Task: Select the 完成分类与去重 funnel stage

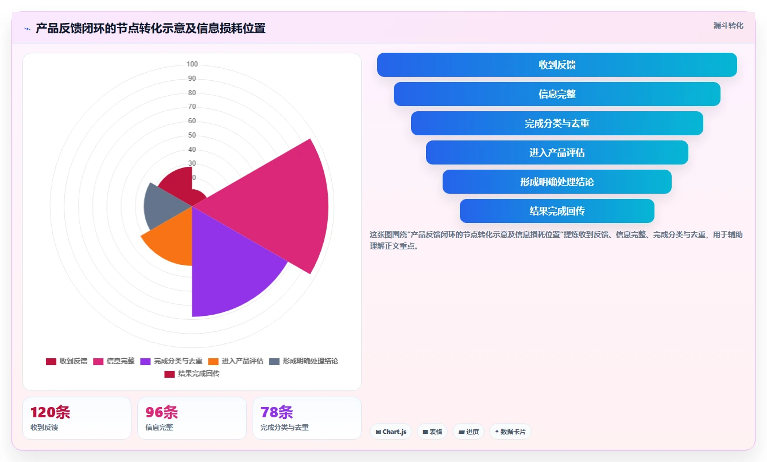Action: tap(557, 123)
